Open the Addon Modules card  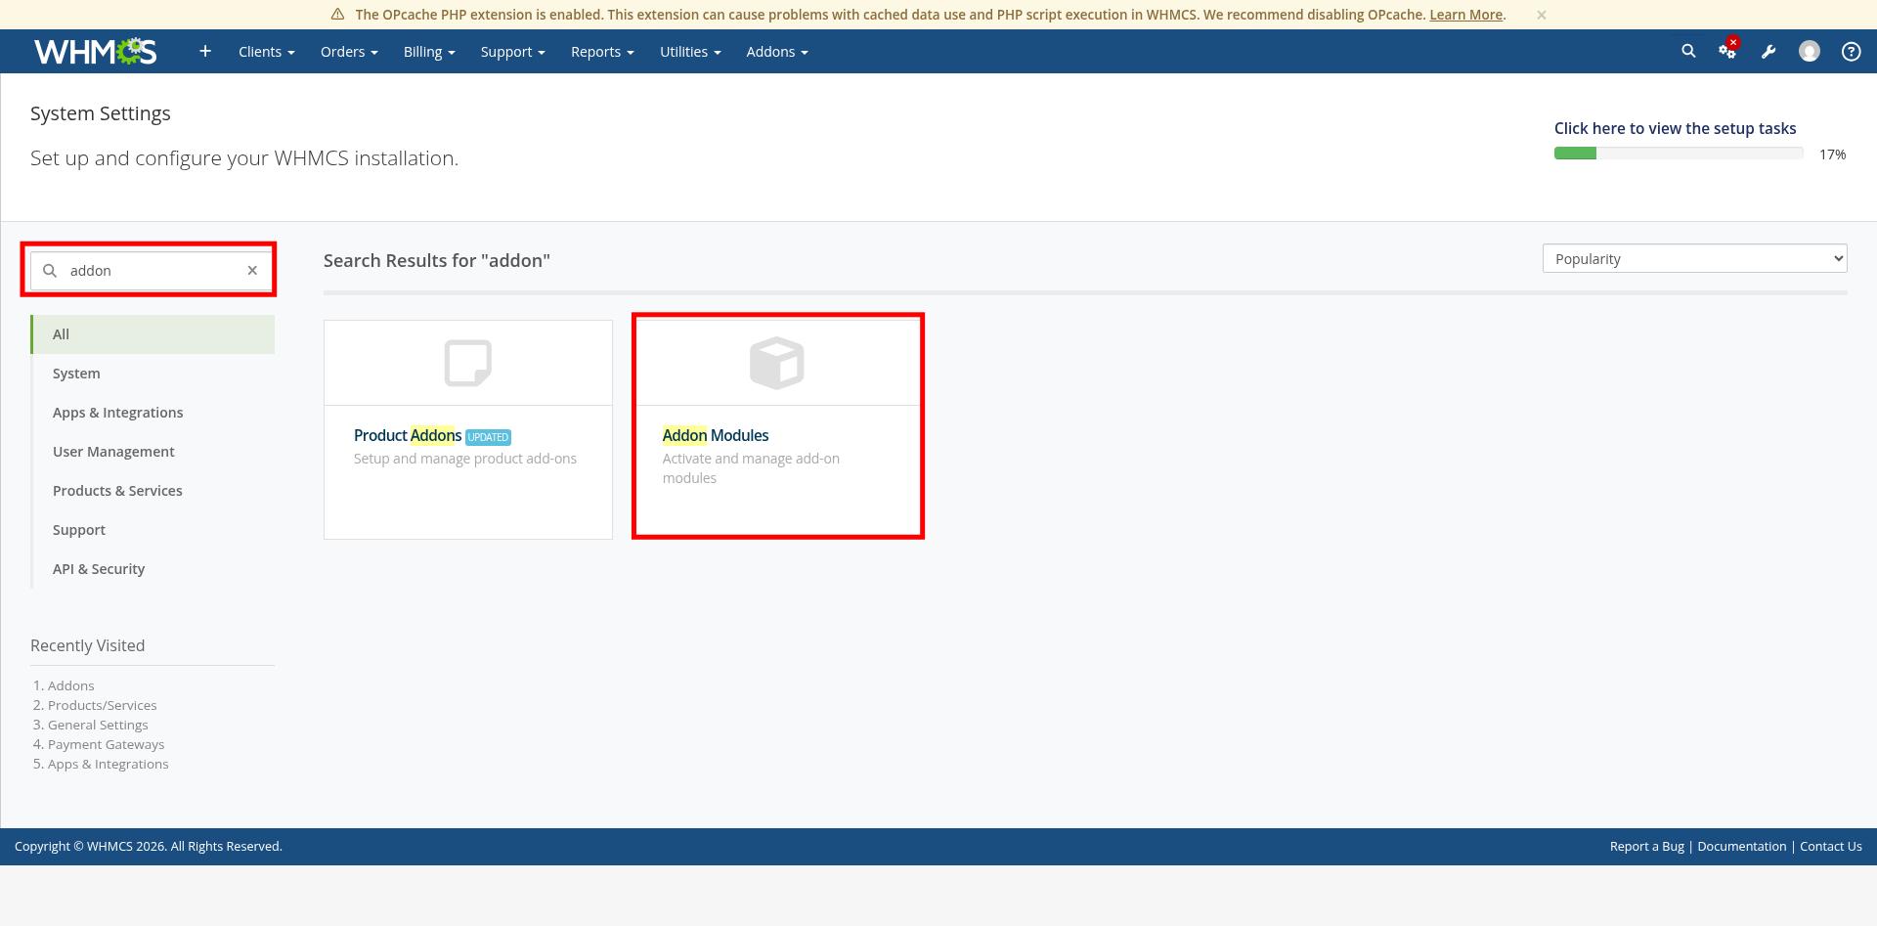coord(777,426)
